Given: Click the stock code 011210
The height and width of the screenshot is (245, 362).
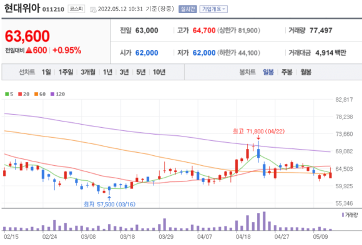Looking at the screenshot, I should 53,9.
